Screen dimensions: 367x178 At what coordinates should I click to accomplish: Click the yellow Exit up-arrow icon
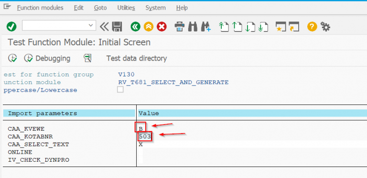tap(149, 27)
